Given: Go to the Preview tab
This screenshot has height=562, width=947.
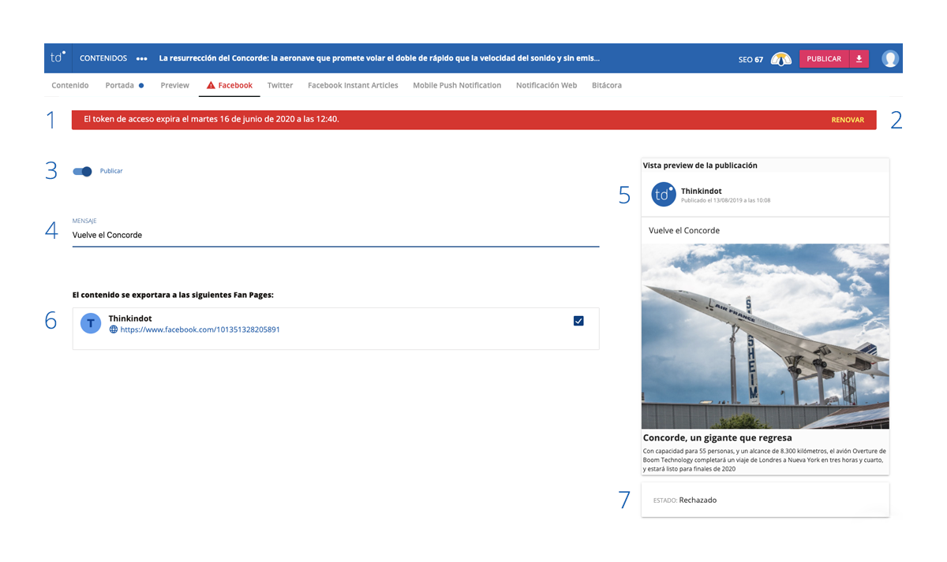Looking at the screenshot, I should coord(174,85).
